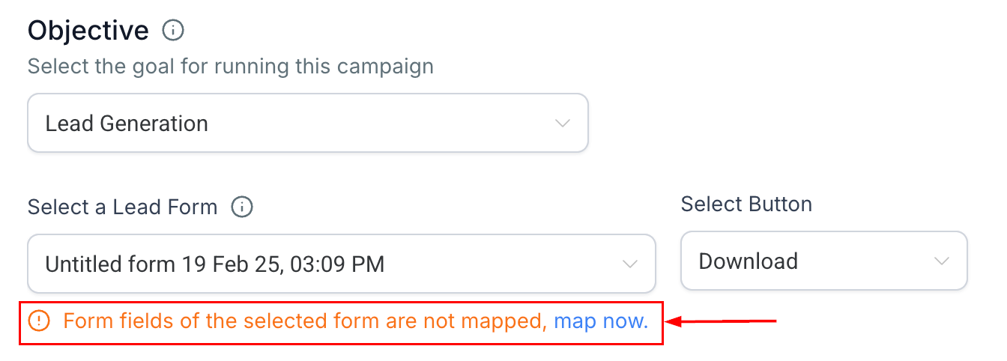Click the orange warning icon before the message
This screenshot has width=1007, height=361.
point(39,321)
